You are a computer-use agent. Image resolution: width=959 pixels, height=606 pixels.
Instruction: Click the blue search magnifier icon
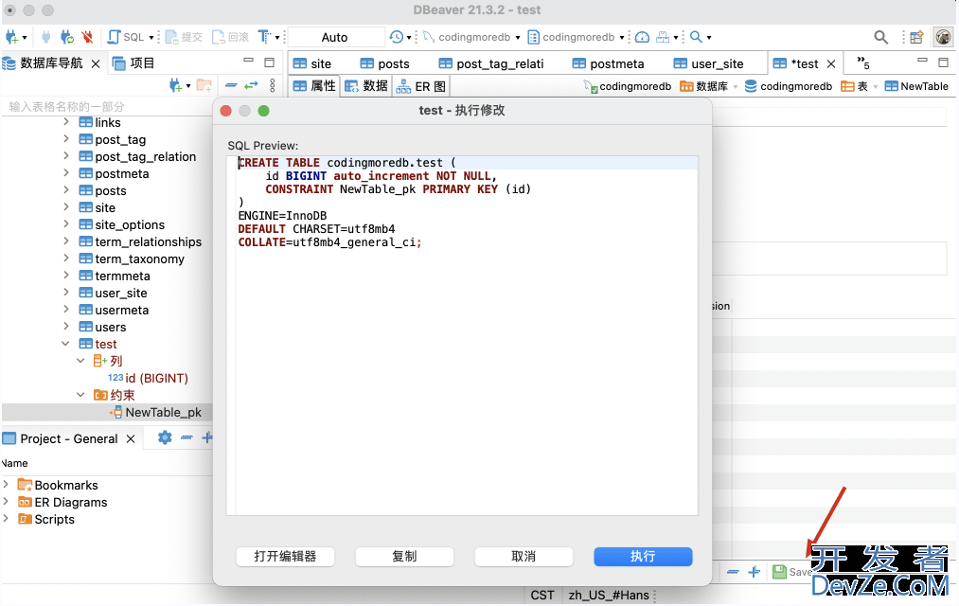696,37
